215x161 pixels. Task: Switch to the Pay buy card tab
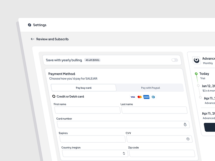click(84, 88)
